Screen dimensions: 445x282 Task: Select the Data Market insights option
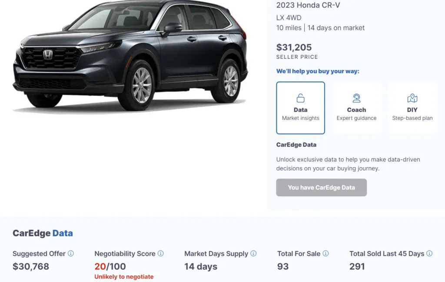point(300,108)
